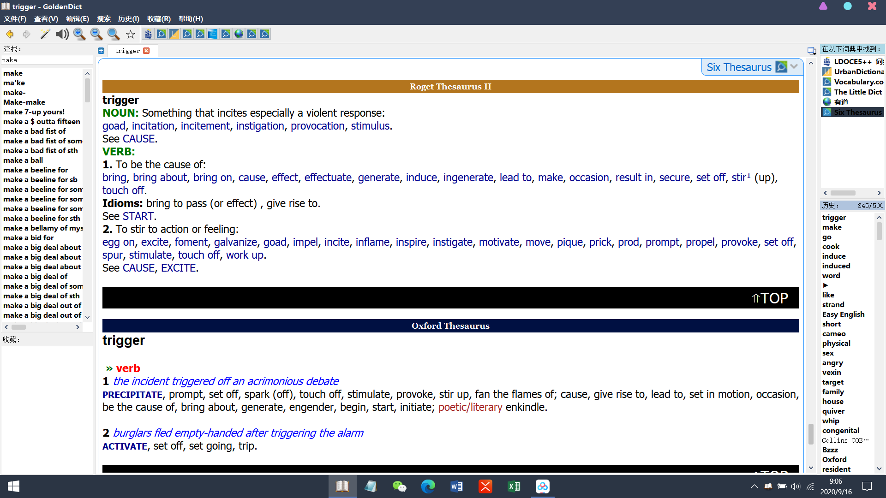
Task: Open the 查看(V) menu
Action: [x=46, y=19]
